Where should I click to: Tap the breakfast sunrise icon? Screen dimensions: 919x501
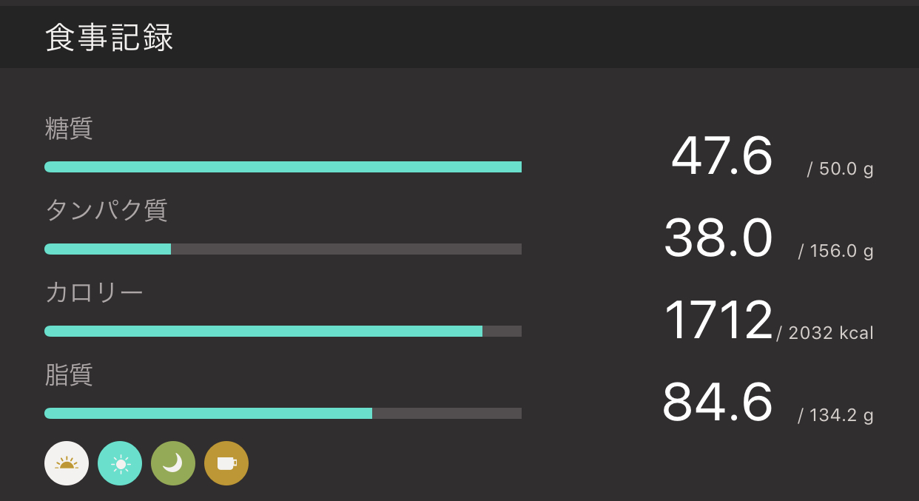pyautogui.click(x=67, y=463)
